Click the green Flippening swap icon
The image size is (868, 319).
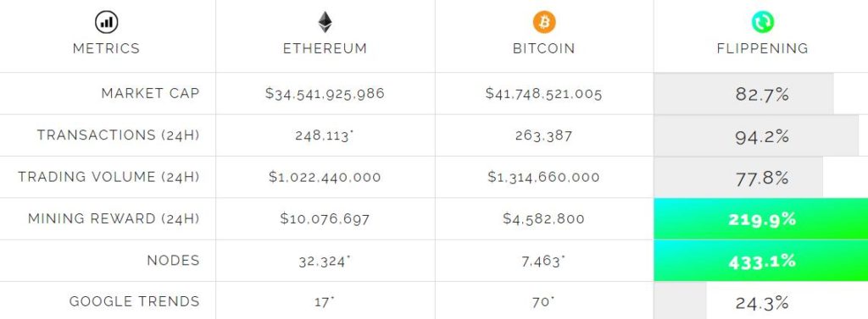(x=762, y=22)
